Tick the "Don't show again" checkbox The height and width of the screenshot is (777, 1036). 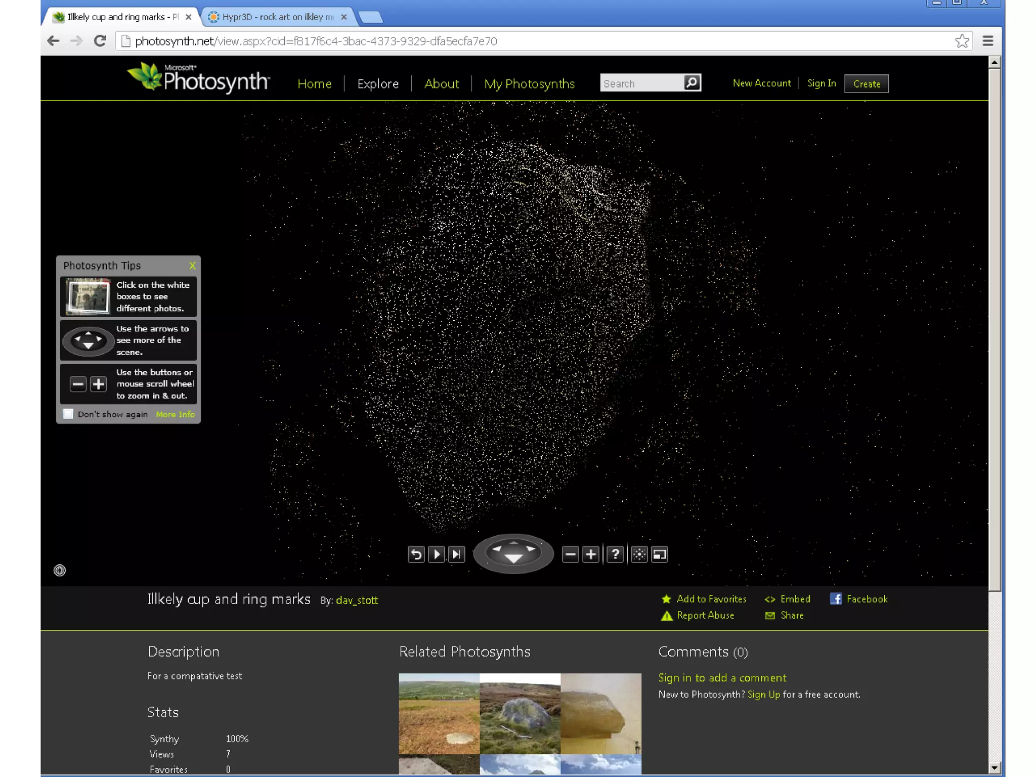click(x=68, y=414)
